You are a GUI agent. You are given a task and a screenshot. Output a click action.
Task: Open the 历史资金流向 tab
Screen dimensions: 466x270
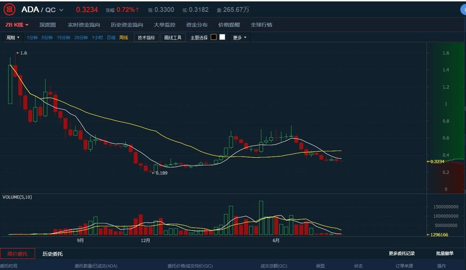(x=127, y=25)
